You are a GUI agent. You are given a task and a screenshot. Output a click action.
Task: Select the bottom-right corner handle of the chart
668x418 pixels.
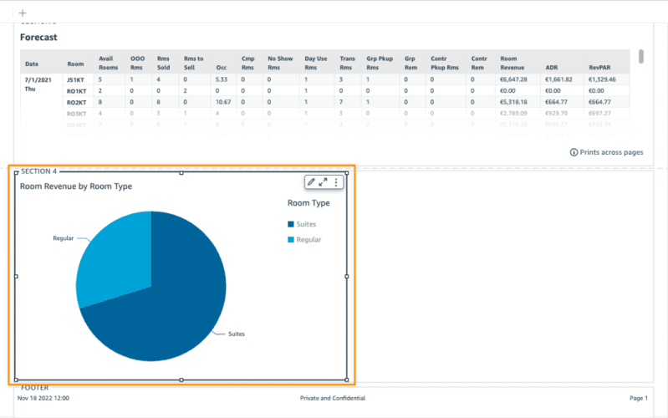click(x=347, y=380)
